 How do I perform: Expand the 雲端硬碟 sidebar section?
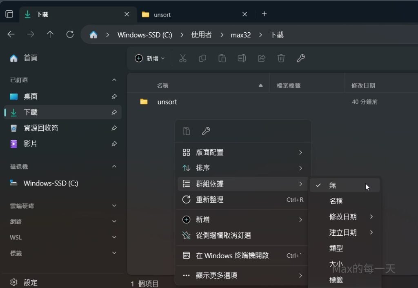coord(114,206)
